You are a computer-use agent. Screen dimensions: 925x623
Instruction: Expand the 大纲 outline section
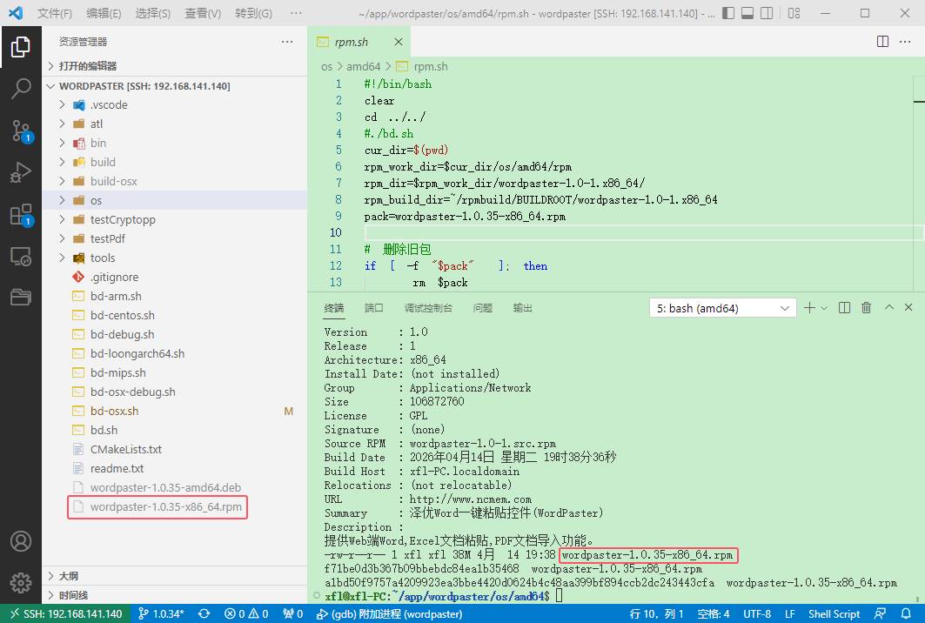[x=69, y=576]
